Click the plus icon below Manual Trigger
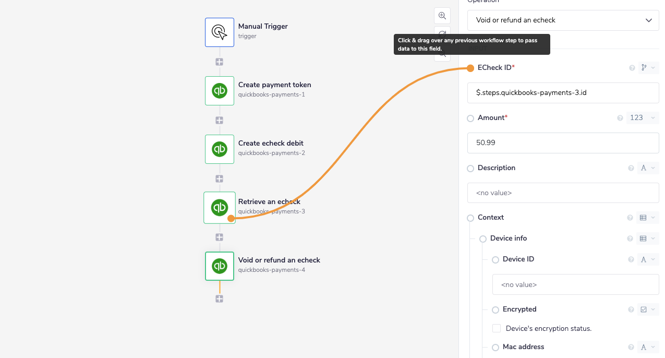The width and height of the screenshot is (665, 358). click(220, 61)
